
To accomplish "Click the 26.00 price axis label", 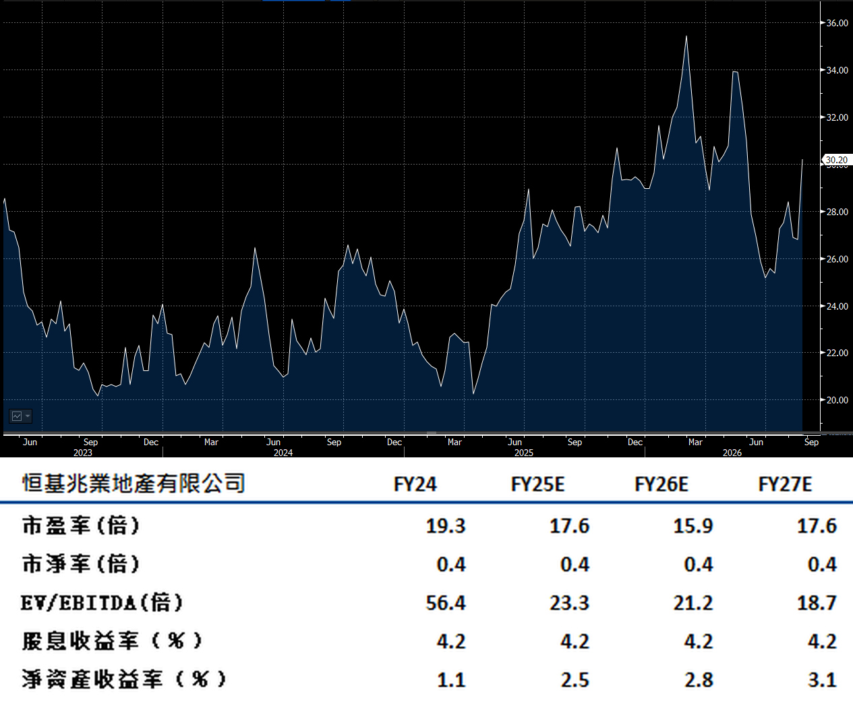I will [837, 259].
